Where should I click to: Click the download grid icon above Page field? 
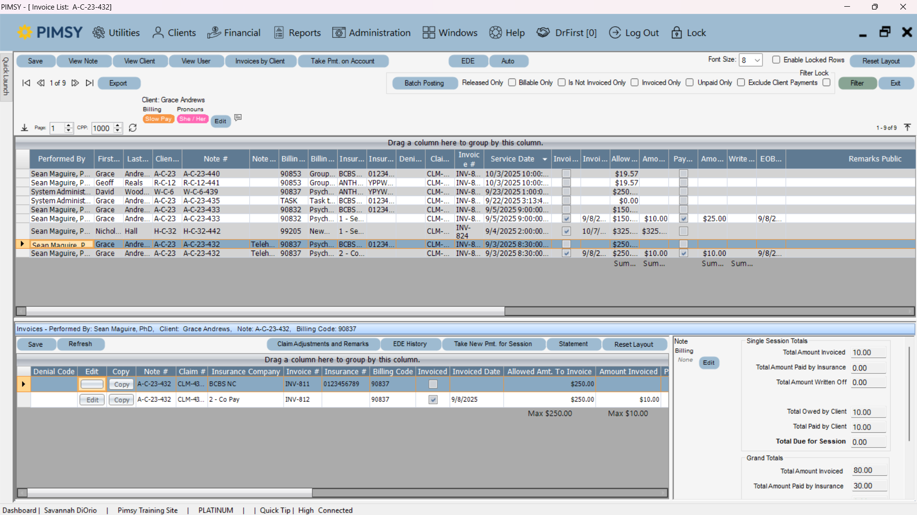pos(24,127)
